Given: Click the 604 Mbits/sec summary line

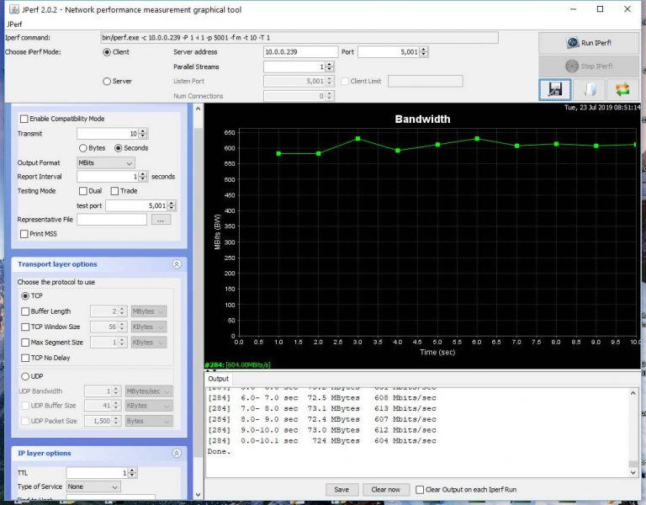Looking at the screenshot, I should click(x=322, y=441).
